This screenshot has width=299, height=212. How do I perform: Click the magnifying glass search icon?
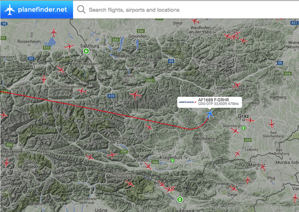point(81,9)
